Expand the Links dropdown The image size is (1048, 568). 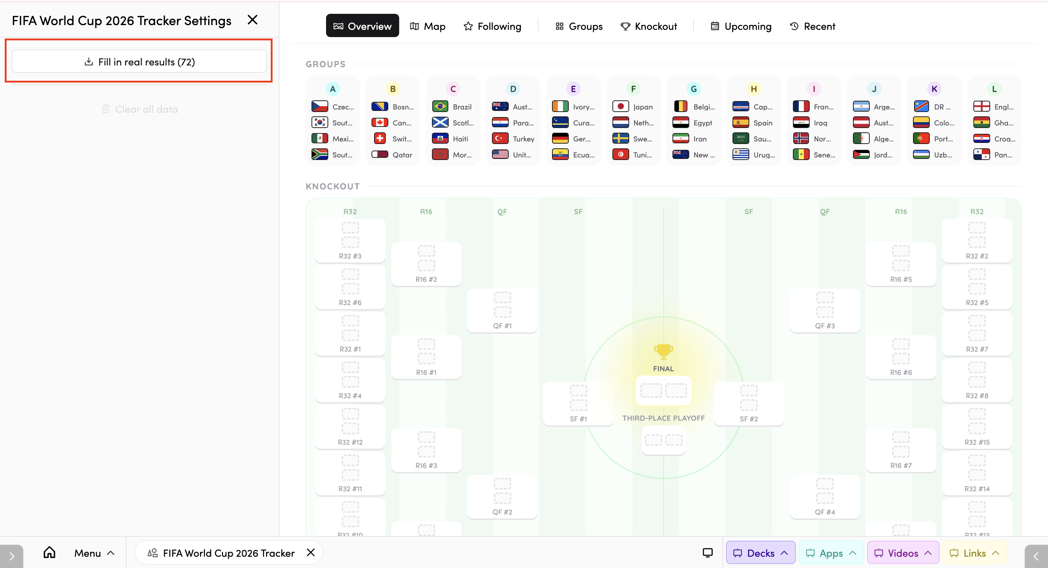pos(974,553)
